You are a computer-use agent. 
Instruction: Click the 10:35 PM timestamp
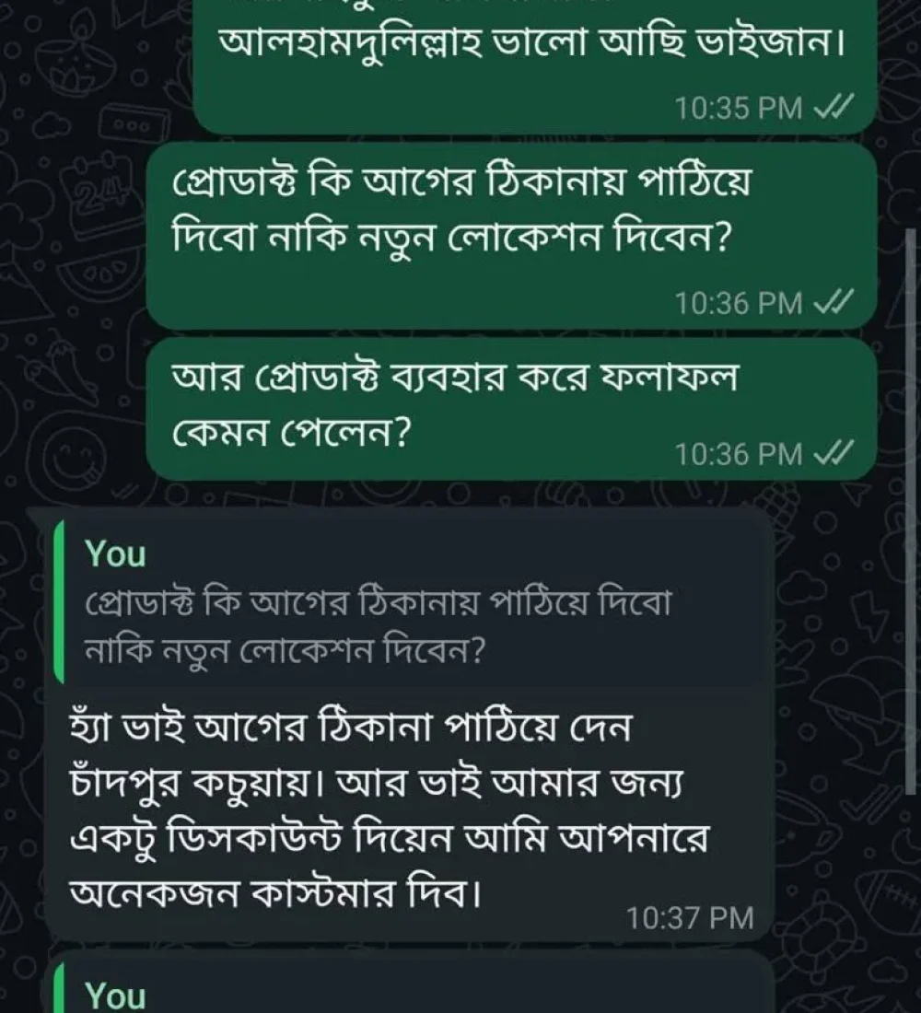click(x=739, y=108)
